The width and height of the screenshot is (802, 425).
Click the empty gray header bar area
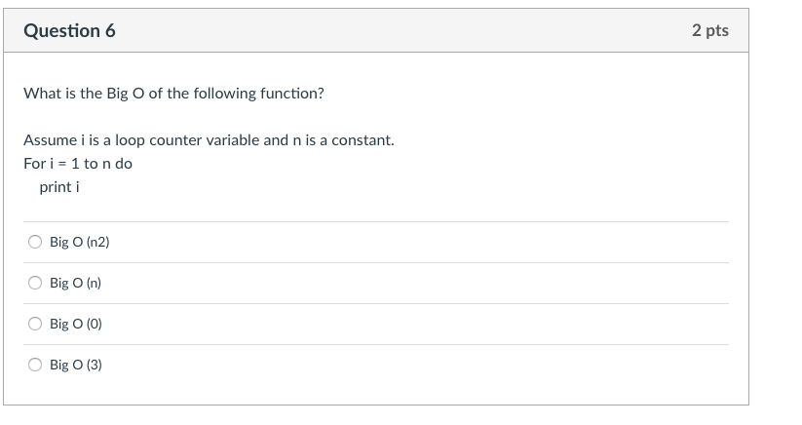[390, 31]
